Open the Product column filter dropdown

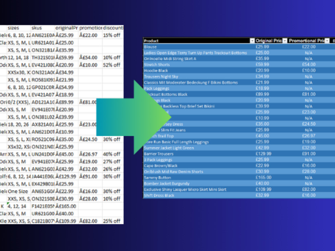(252, 41)
